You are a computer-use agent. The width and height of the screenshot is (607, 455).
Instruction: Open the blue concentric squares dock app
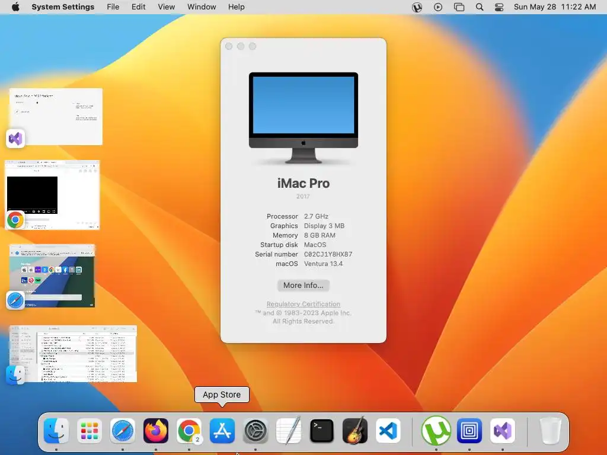(x=469, y=431)
